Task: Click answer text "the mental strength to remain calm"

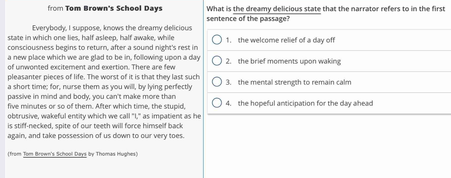Action: pos(295,82)
